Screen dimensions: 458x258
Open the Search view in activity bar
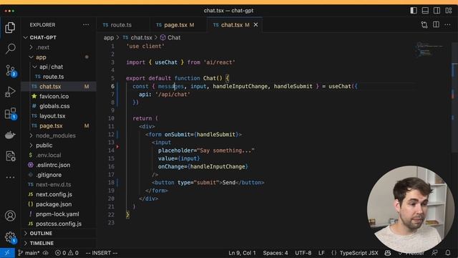point(10,49)
